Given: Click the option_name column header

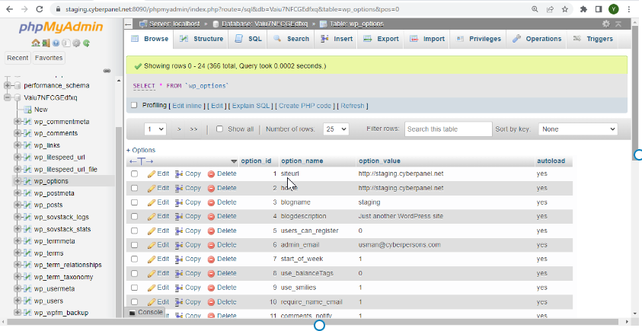Looking at the screenshot, I should pos(302,161).
